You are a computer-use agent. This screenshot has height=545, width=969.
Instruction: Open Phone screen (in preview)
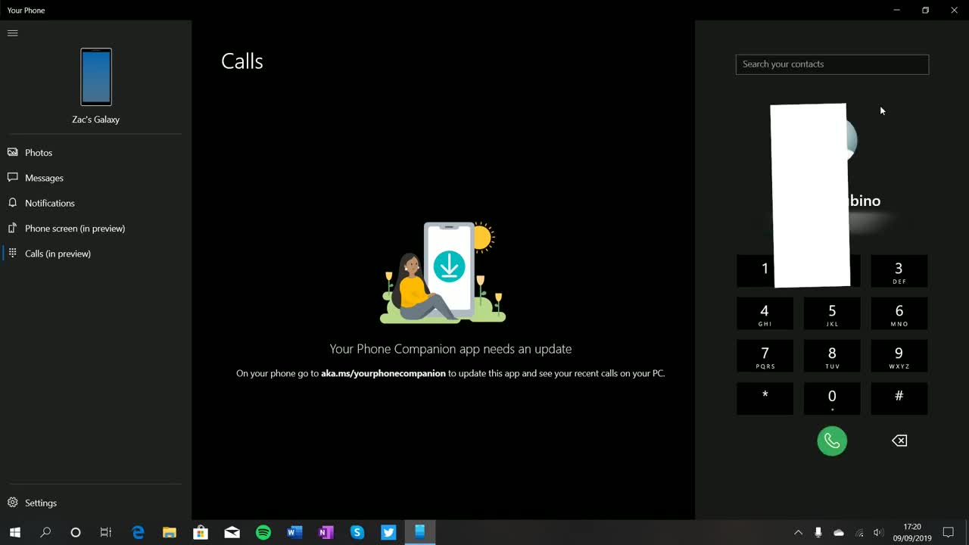tap(95, 229)
